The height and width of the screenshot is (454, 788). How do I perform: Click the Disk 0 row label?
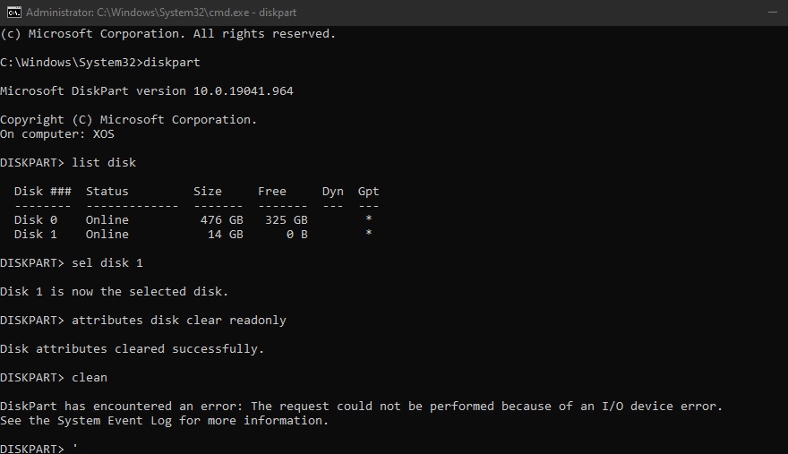(36, 220)
